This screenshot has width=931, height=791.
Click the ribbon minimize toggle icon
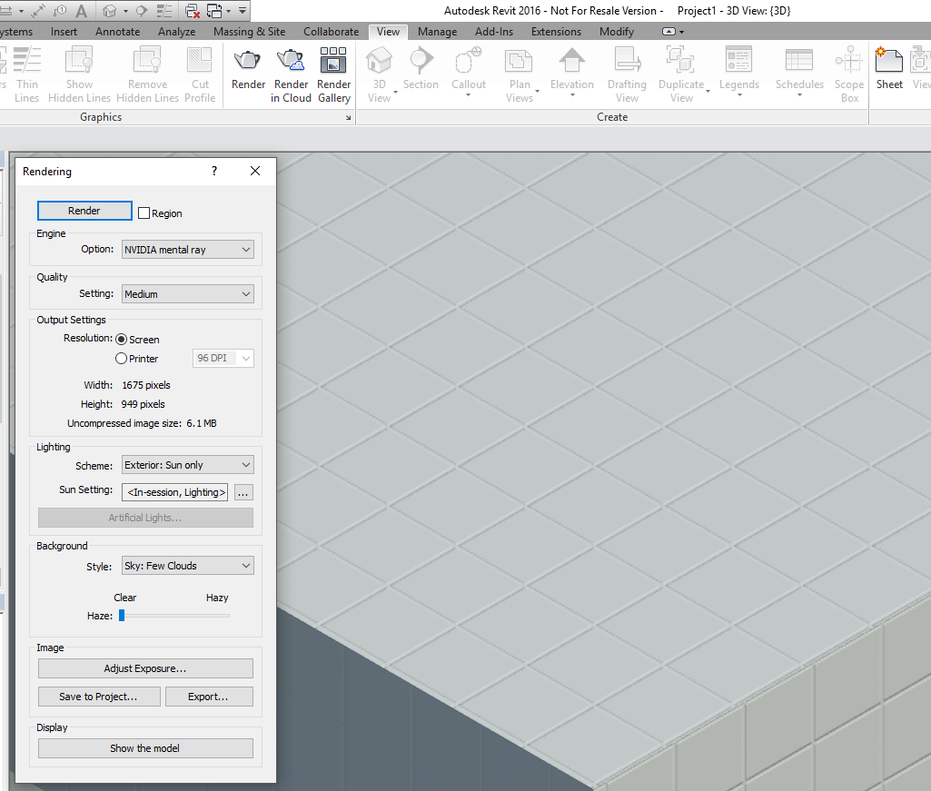click(669, 32)
